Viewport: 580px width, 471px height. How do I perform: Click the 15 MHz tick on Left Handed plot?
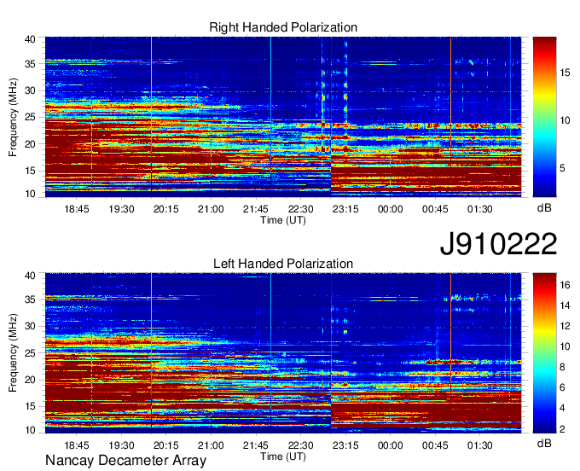click(30, 407)
